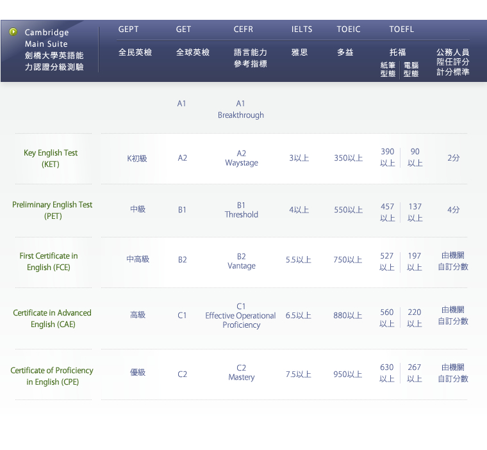Click the TOEIC 950以上 cell
This screenshot has height=450, width=487.
pos(348,374)
